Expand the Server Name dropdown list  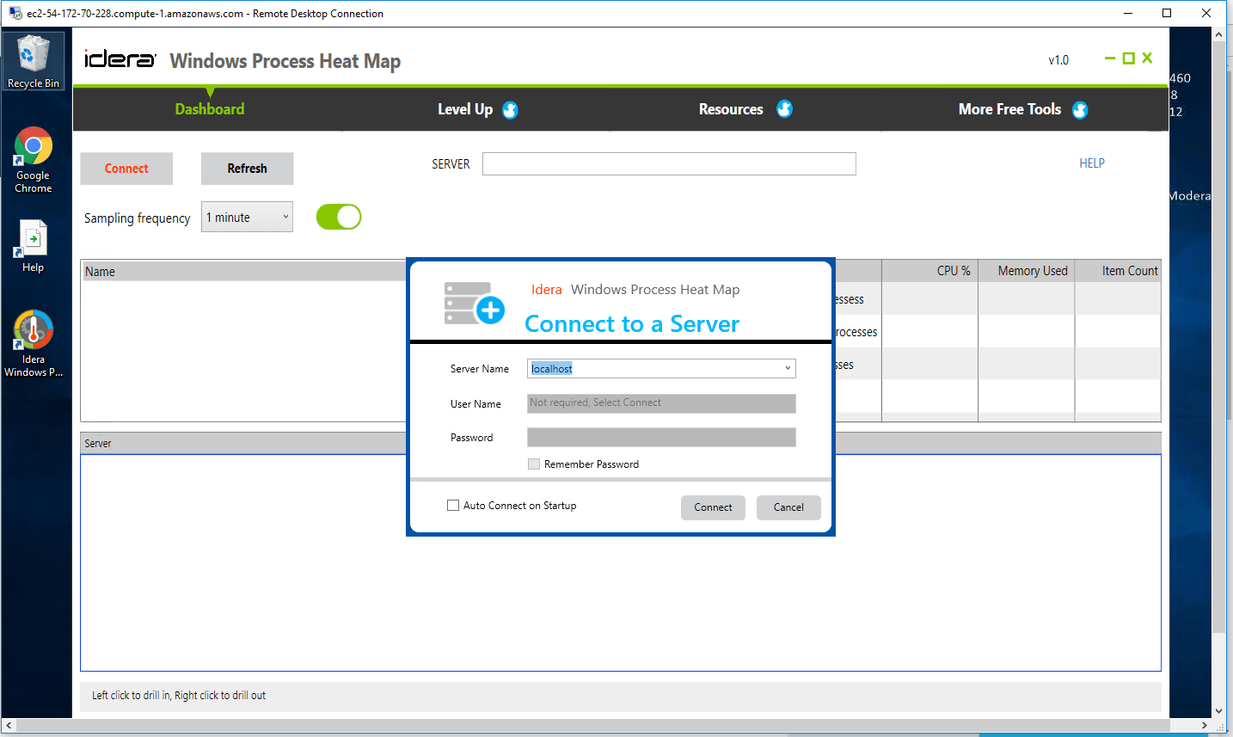[x=788, y=368]
